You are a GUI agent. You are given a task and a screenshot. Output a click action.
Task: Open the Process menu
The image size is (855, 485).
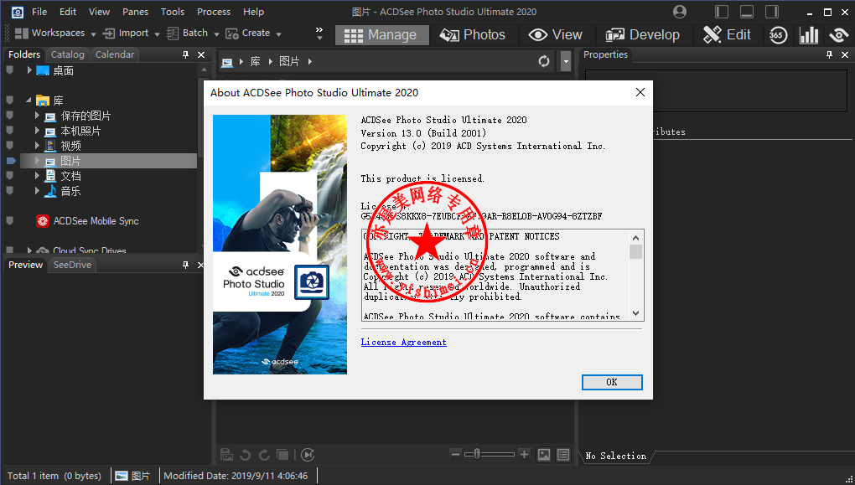(x=214, y=12)
